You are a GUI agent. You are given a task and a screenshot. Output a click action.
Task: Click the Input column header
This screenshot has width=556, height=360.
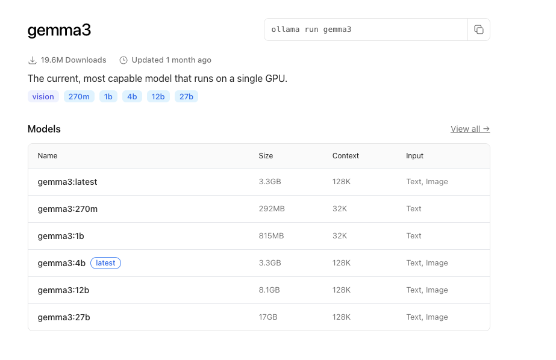click(x=415, y=156)
